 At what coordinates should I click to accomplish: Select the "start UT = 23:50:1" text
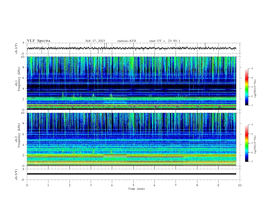coord(165,41)
